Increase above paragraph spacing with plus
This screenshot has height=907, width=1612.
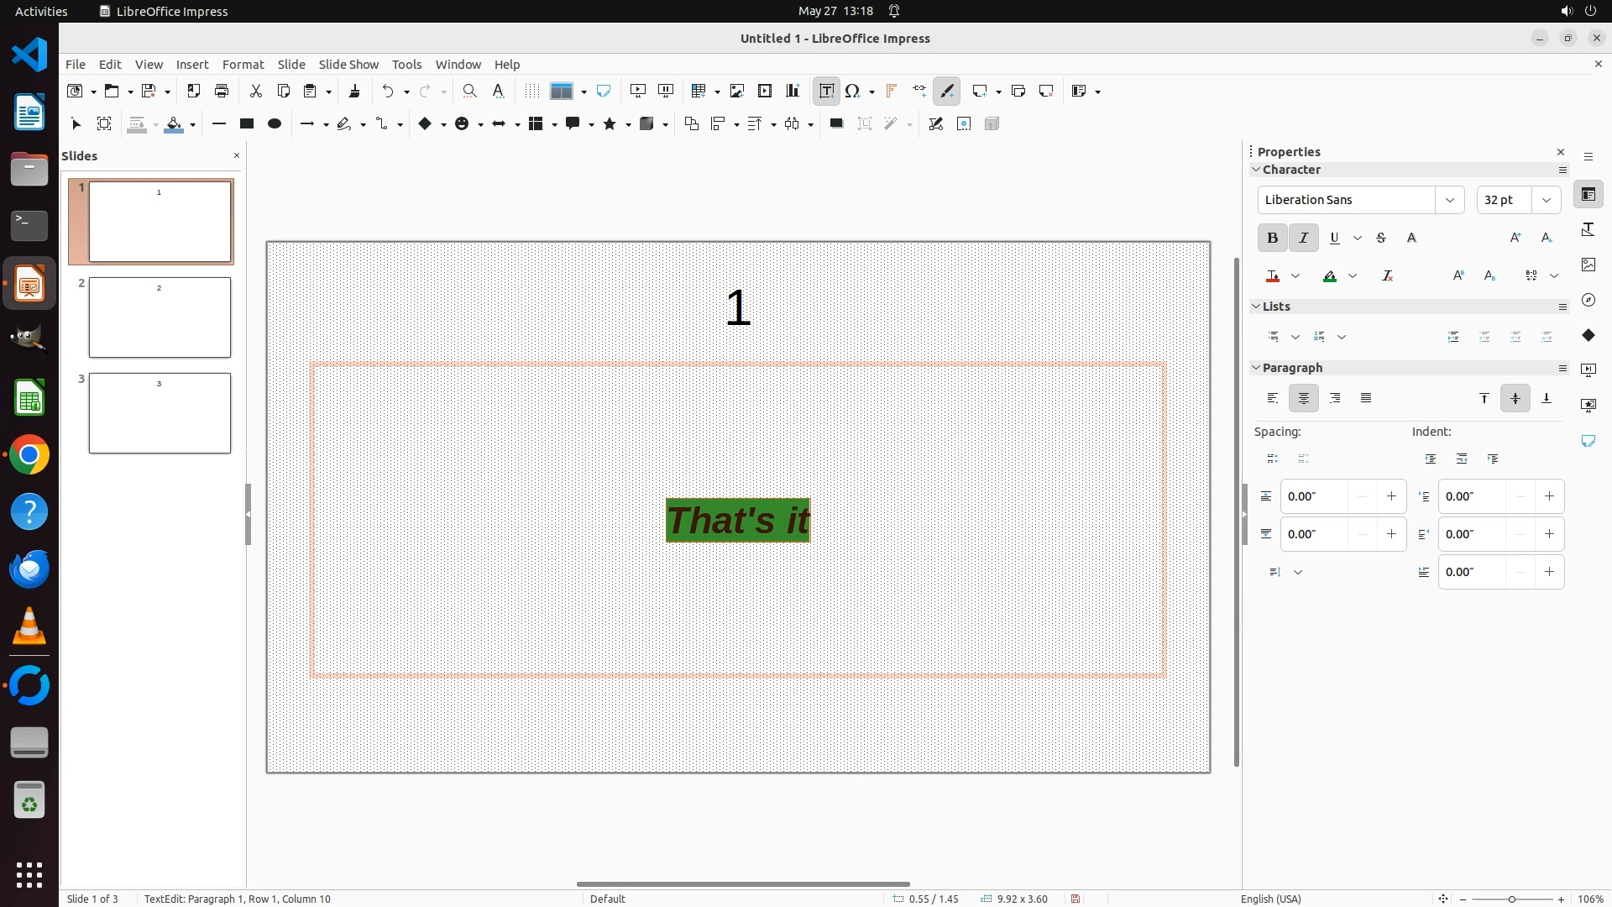1391,496
